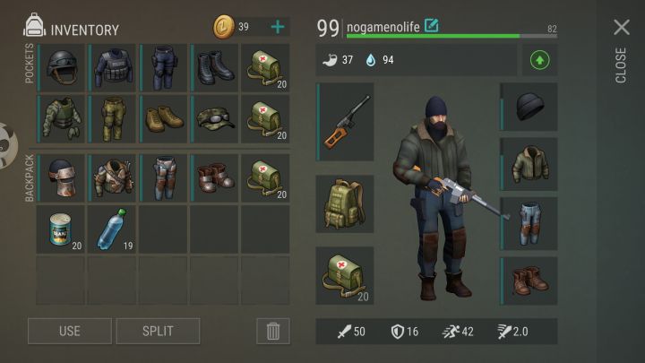Pick the canned beans stack

[x=61, y=229]
